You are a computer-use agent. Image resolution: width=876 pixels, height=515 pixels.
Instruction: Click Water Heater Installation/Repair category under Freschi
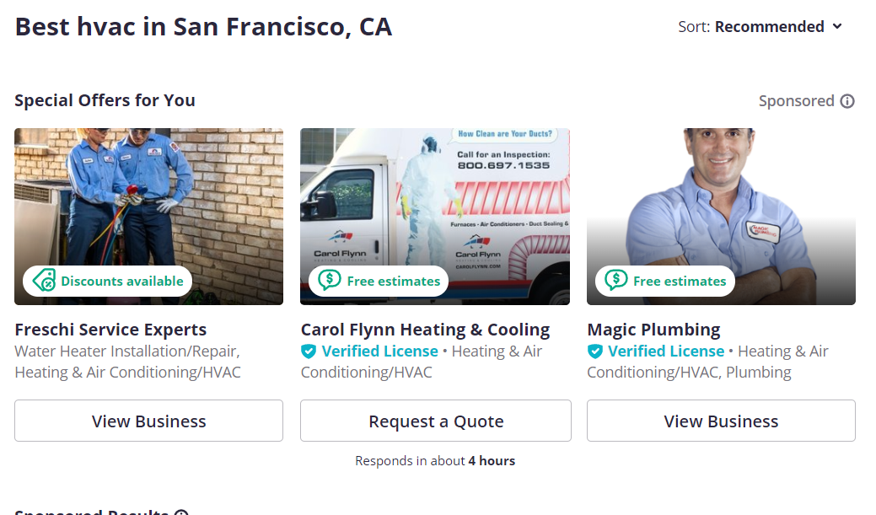(x=126, y=351)
